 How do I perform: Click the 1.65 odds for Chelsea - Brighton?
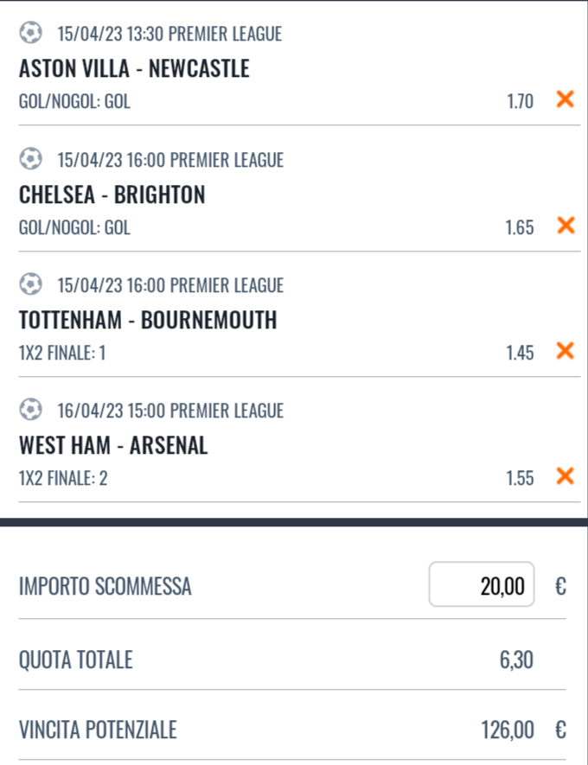pos(520,227)
